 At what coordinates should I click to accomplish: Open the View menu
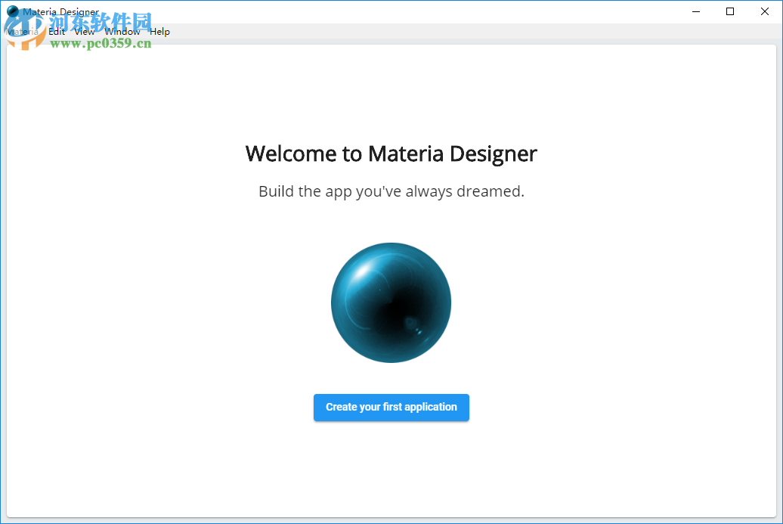click(84, 31)
